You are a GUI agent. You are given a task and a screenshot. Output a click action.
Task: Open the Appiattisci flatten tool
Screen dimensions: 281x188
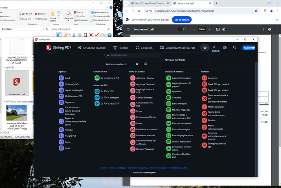(174, 91)
